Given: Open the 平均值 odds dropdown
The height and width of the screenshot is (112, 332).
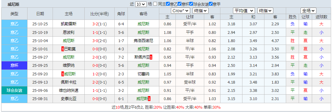Looking at the screenshot, I should [x=244, y=11].
